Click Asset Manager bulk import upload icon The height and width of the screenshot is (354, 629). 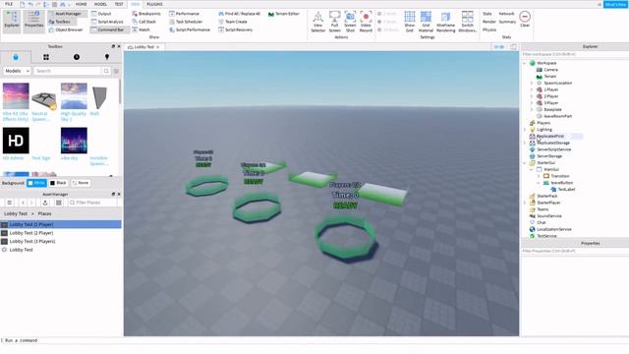coord(45,203)
